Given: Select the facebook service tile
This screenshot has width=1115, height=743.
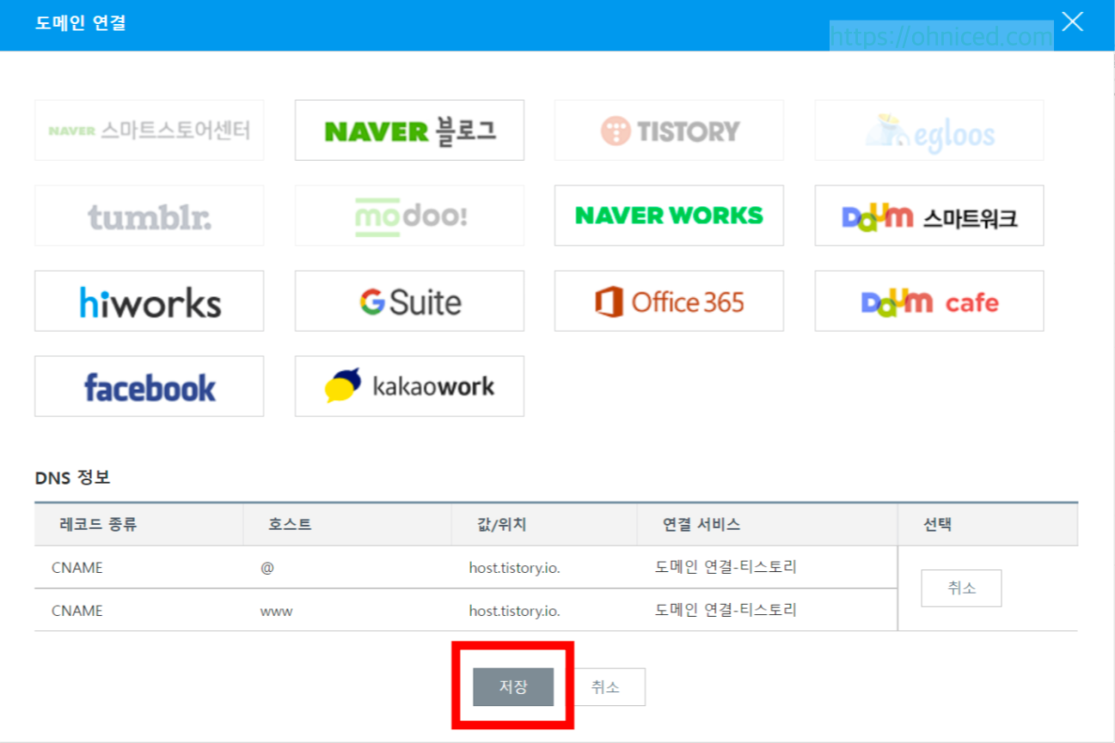Looking at the screenshot, I should point(150,387).
